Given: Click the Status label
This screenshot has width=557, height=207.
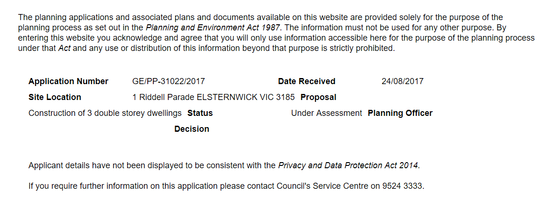Looking at the screenshot, I should (x=200, y=113).
